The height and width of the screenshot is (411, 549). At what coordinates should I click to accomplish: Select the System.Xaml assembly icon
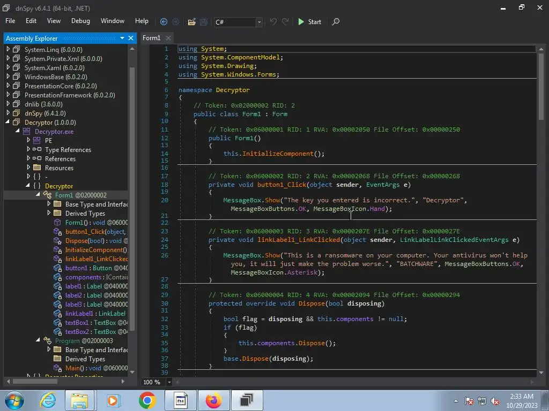coord(17,67)
